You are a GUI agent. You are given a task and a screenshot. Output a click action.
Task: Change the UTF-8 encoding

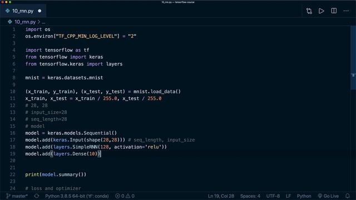(x=273, y=196)
